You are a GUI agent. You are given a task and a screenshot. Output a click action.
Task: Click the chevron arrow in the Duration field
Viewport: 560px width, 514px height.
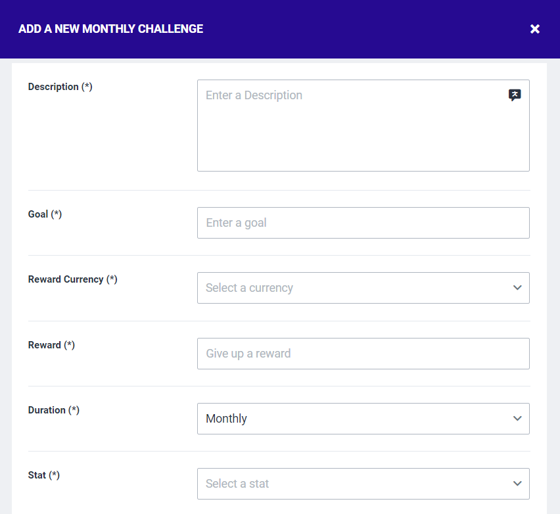(x=517, y=419)
